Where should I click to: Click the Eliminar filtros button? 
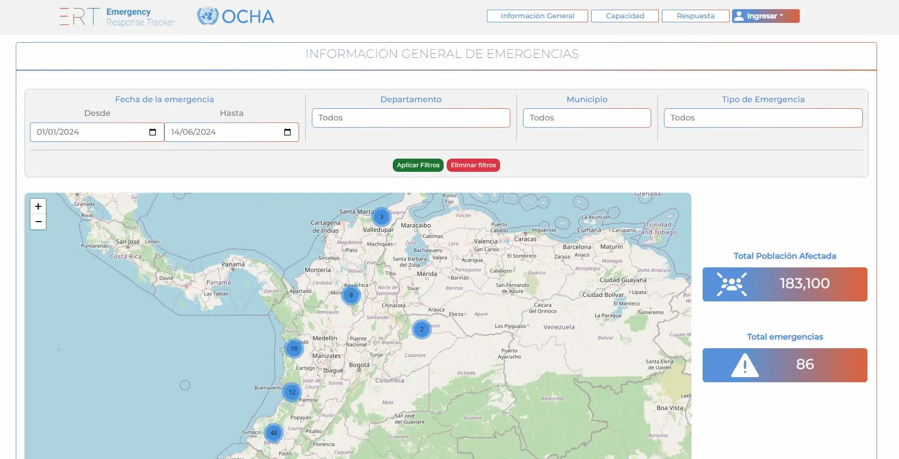[473, 165]
